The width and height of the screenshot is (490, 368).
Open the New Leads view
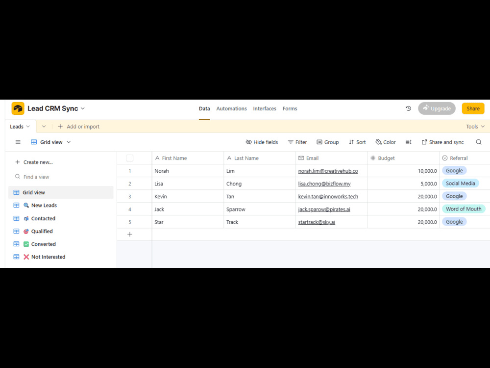(x=61, y=205)
